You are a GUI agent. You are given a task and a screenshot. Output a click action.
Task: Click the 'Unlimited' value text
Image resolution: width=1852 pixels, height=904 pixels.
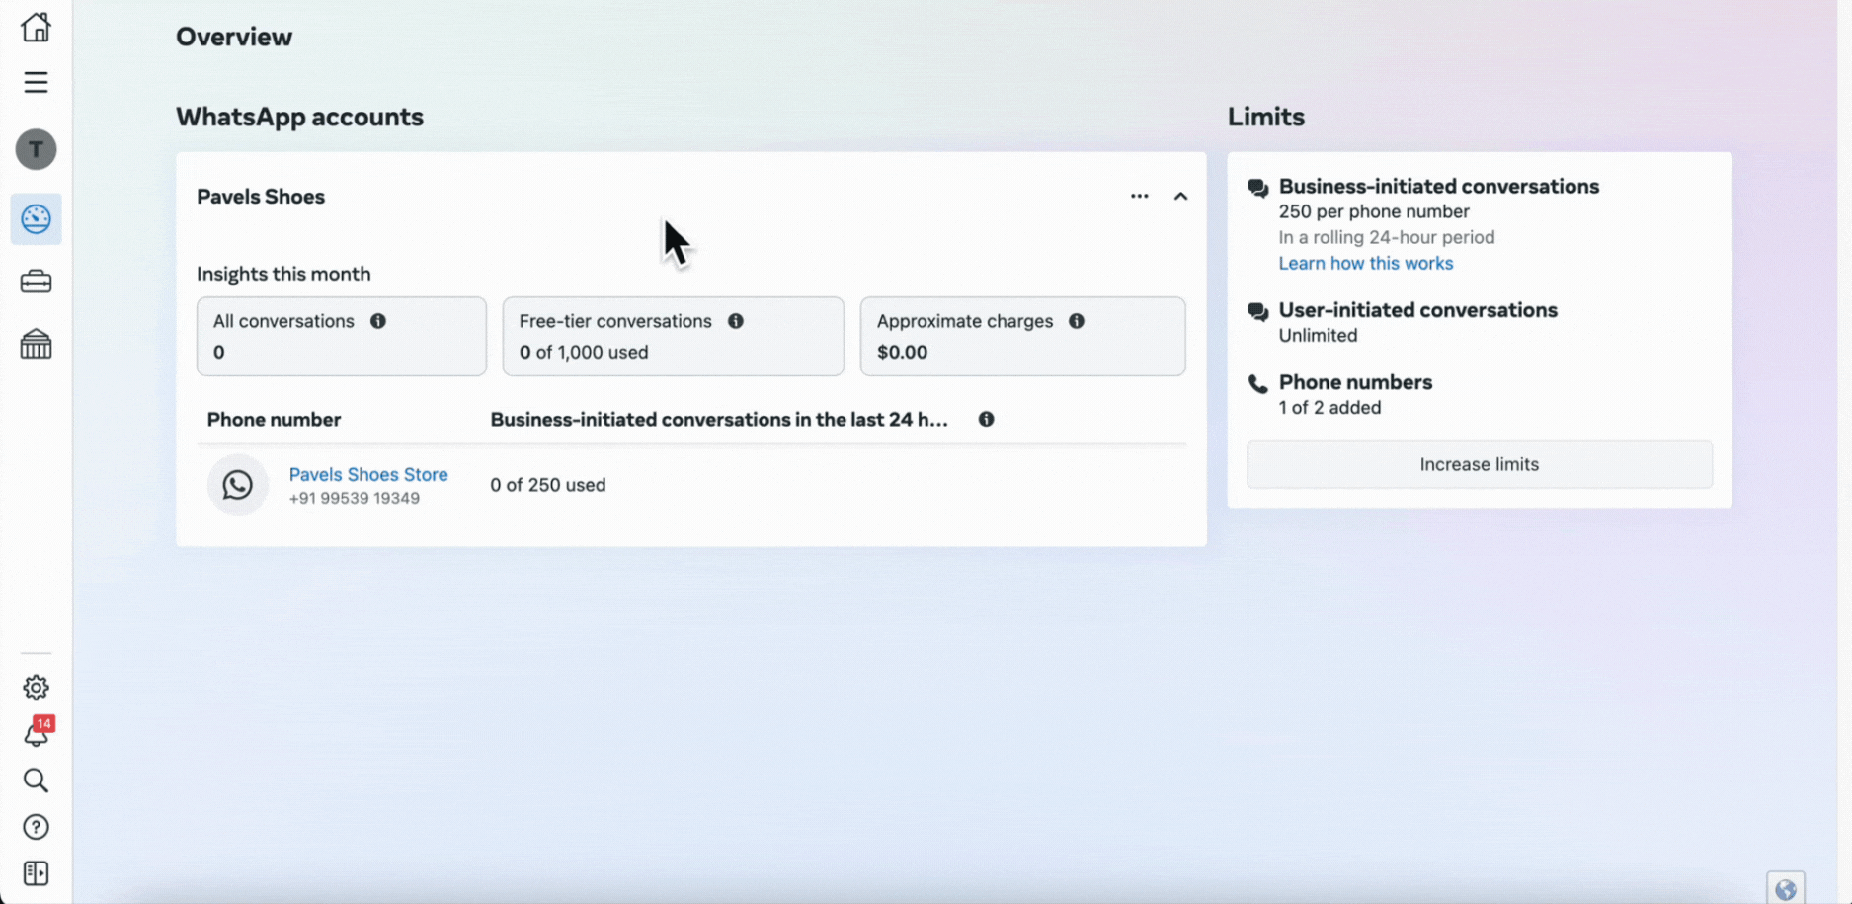(1318, 336)
